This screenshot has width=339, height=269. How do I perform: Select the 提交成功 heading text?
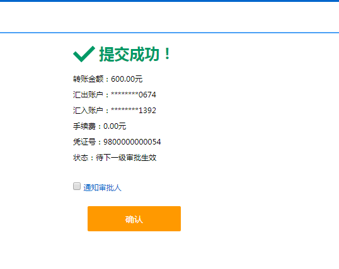(x=129, y=54)
